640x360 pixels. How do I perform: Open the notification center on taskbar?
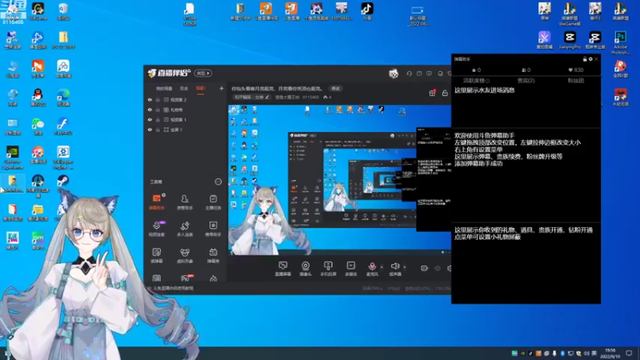[x=629, y=353]
